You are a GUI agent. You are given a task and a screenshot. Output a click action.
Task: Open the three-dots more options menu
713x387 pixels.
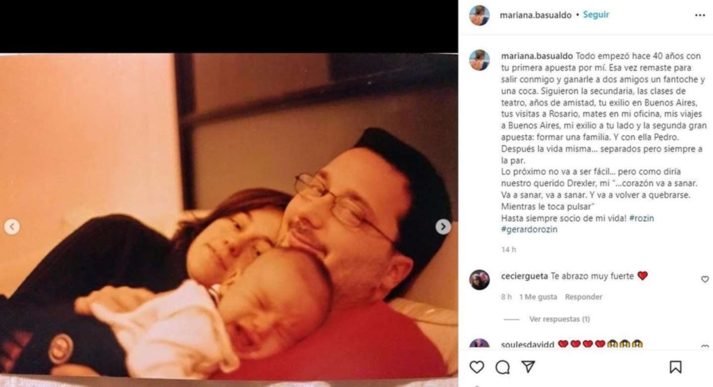(x=700, y=15)
